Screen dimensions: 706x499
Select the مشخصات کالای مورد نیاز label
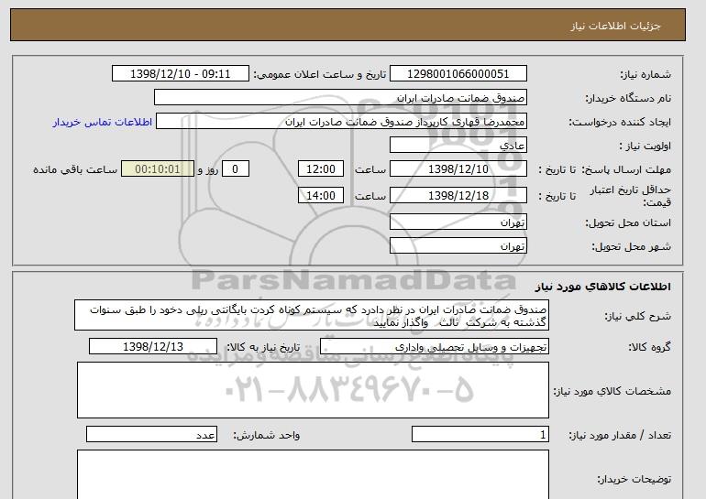(612, 391)
